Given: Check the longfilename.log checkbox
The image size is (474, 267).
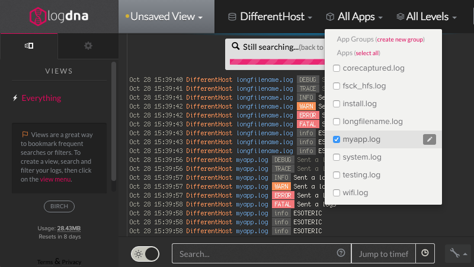Looking at the screenshot, I should (x=337, y=122).
